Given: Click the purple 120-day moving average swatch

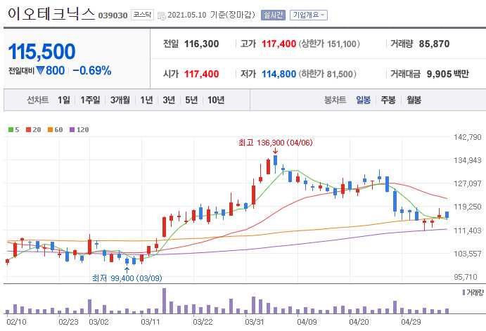Looking at the screenshot, I should (72, 130).
